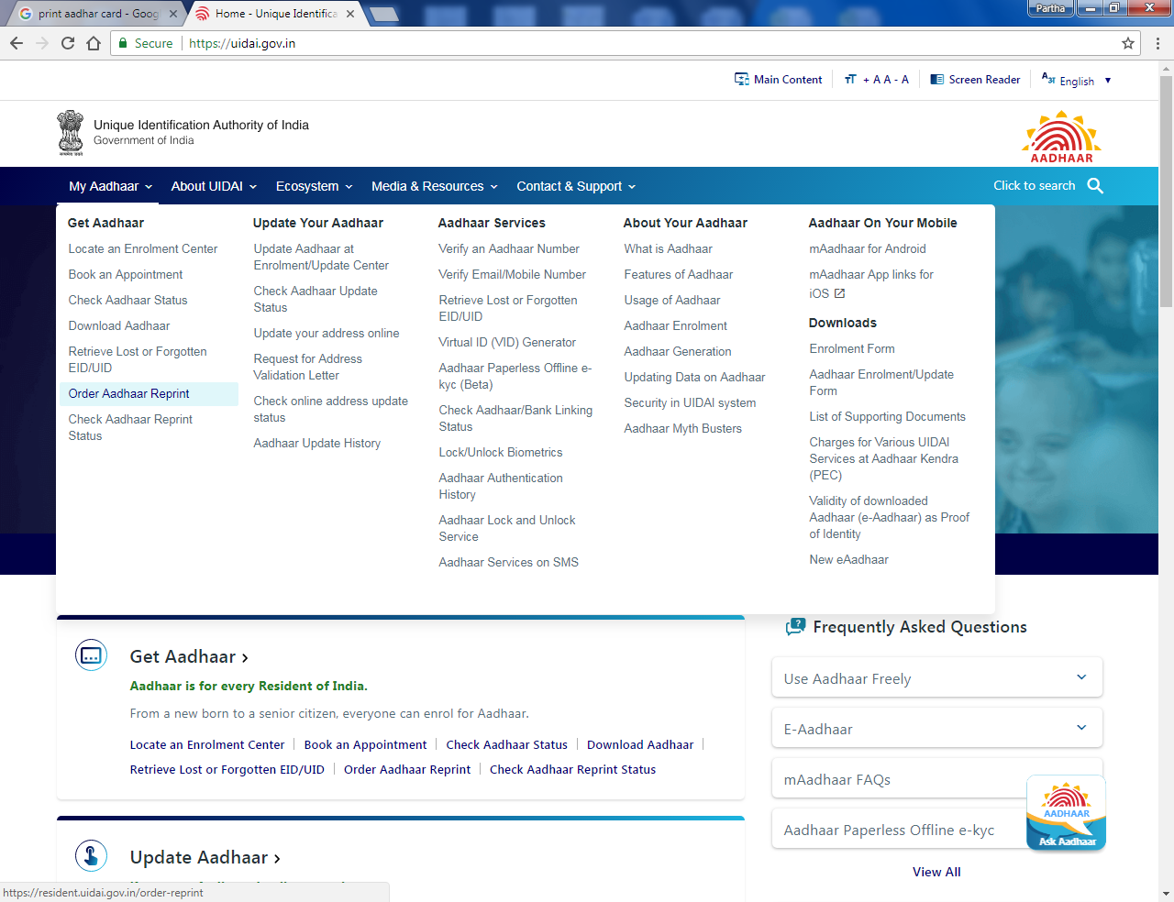Open the Ask Aadhaar chatbot icon
1174x902 pixels.
point(1067,813)
